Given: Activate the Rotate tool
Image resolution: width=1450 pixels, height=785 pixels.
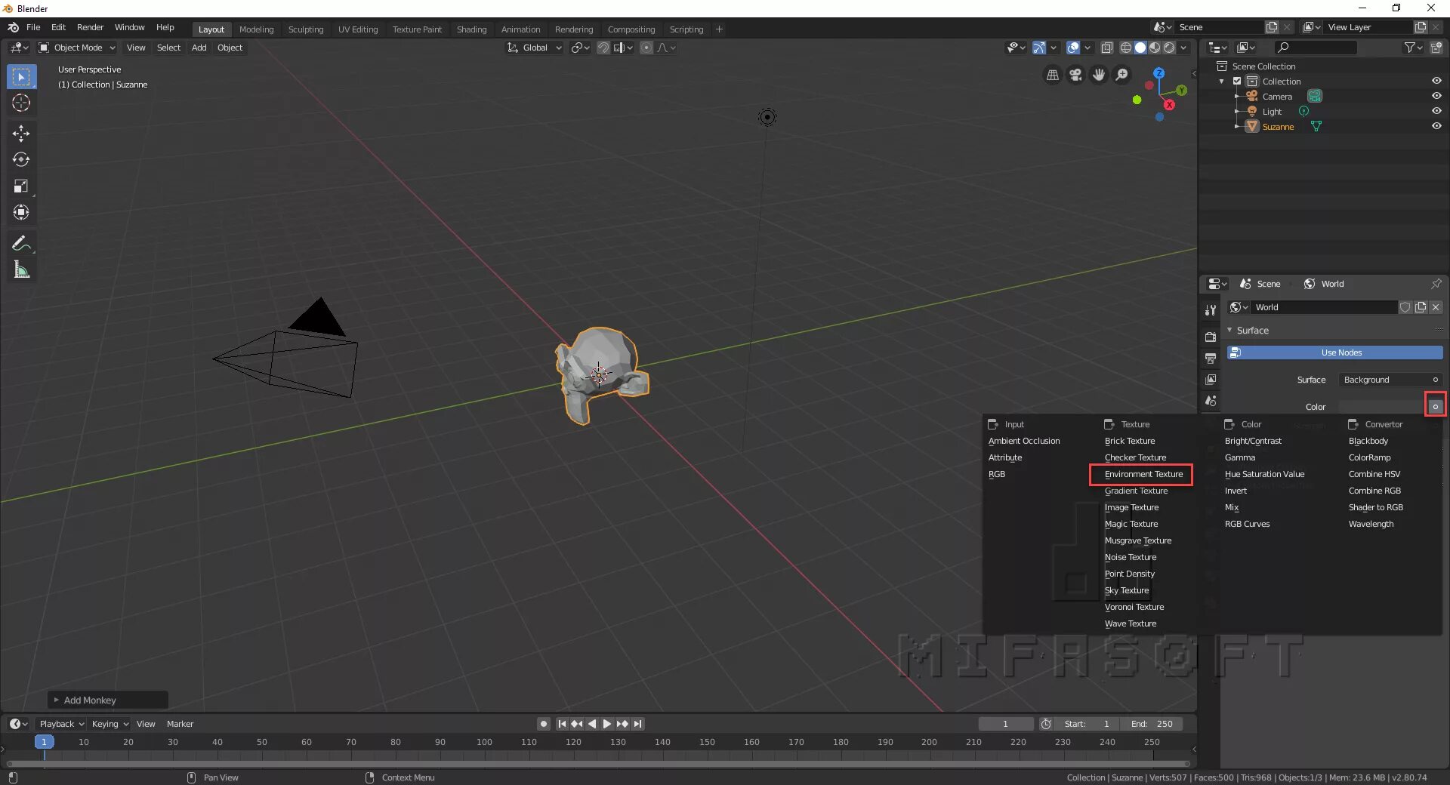Looking at the screenshot, I should [x=21, y=160].
